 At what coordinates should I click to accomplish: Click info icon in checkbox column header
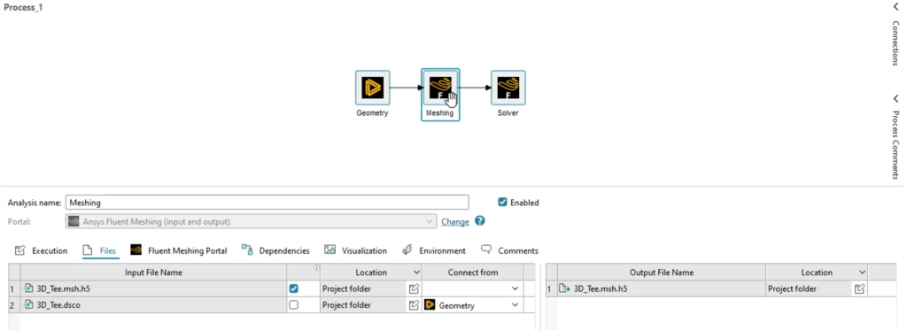[x=316, y=267]
